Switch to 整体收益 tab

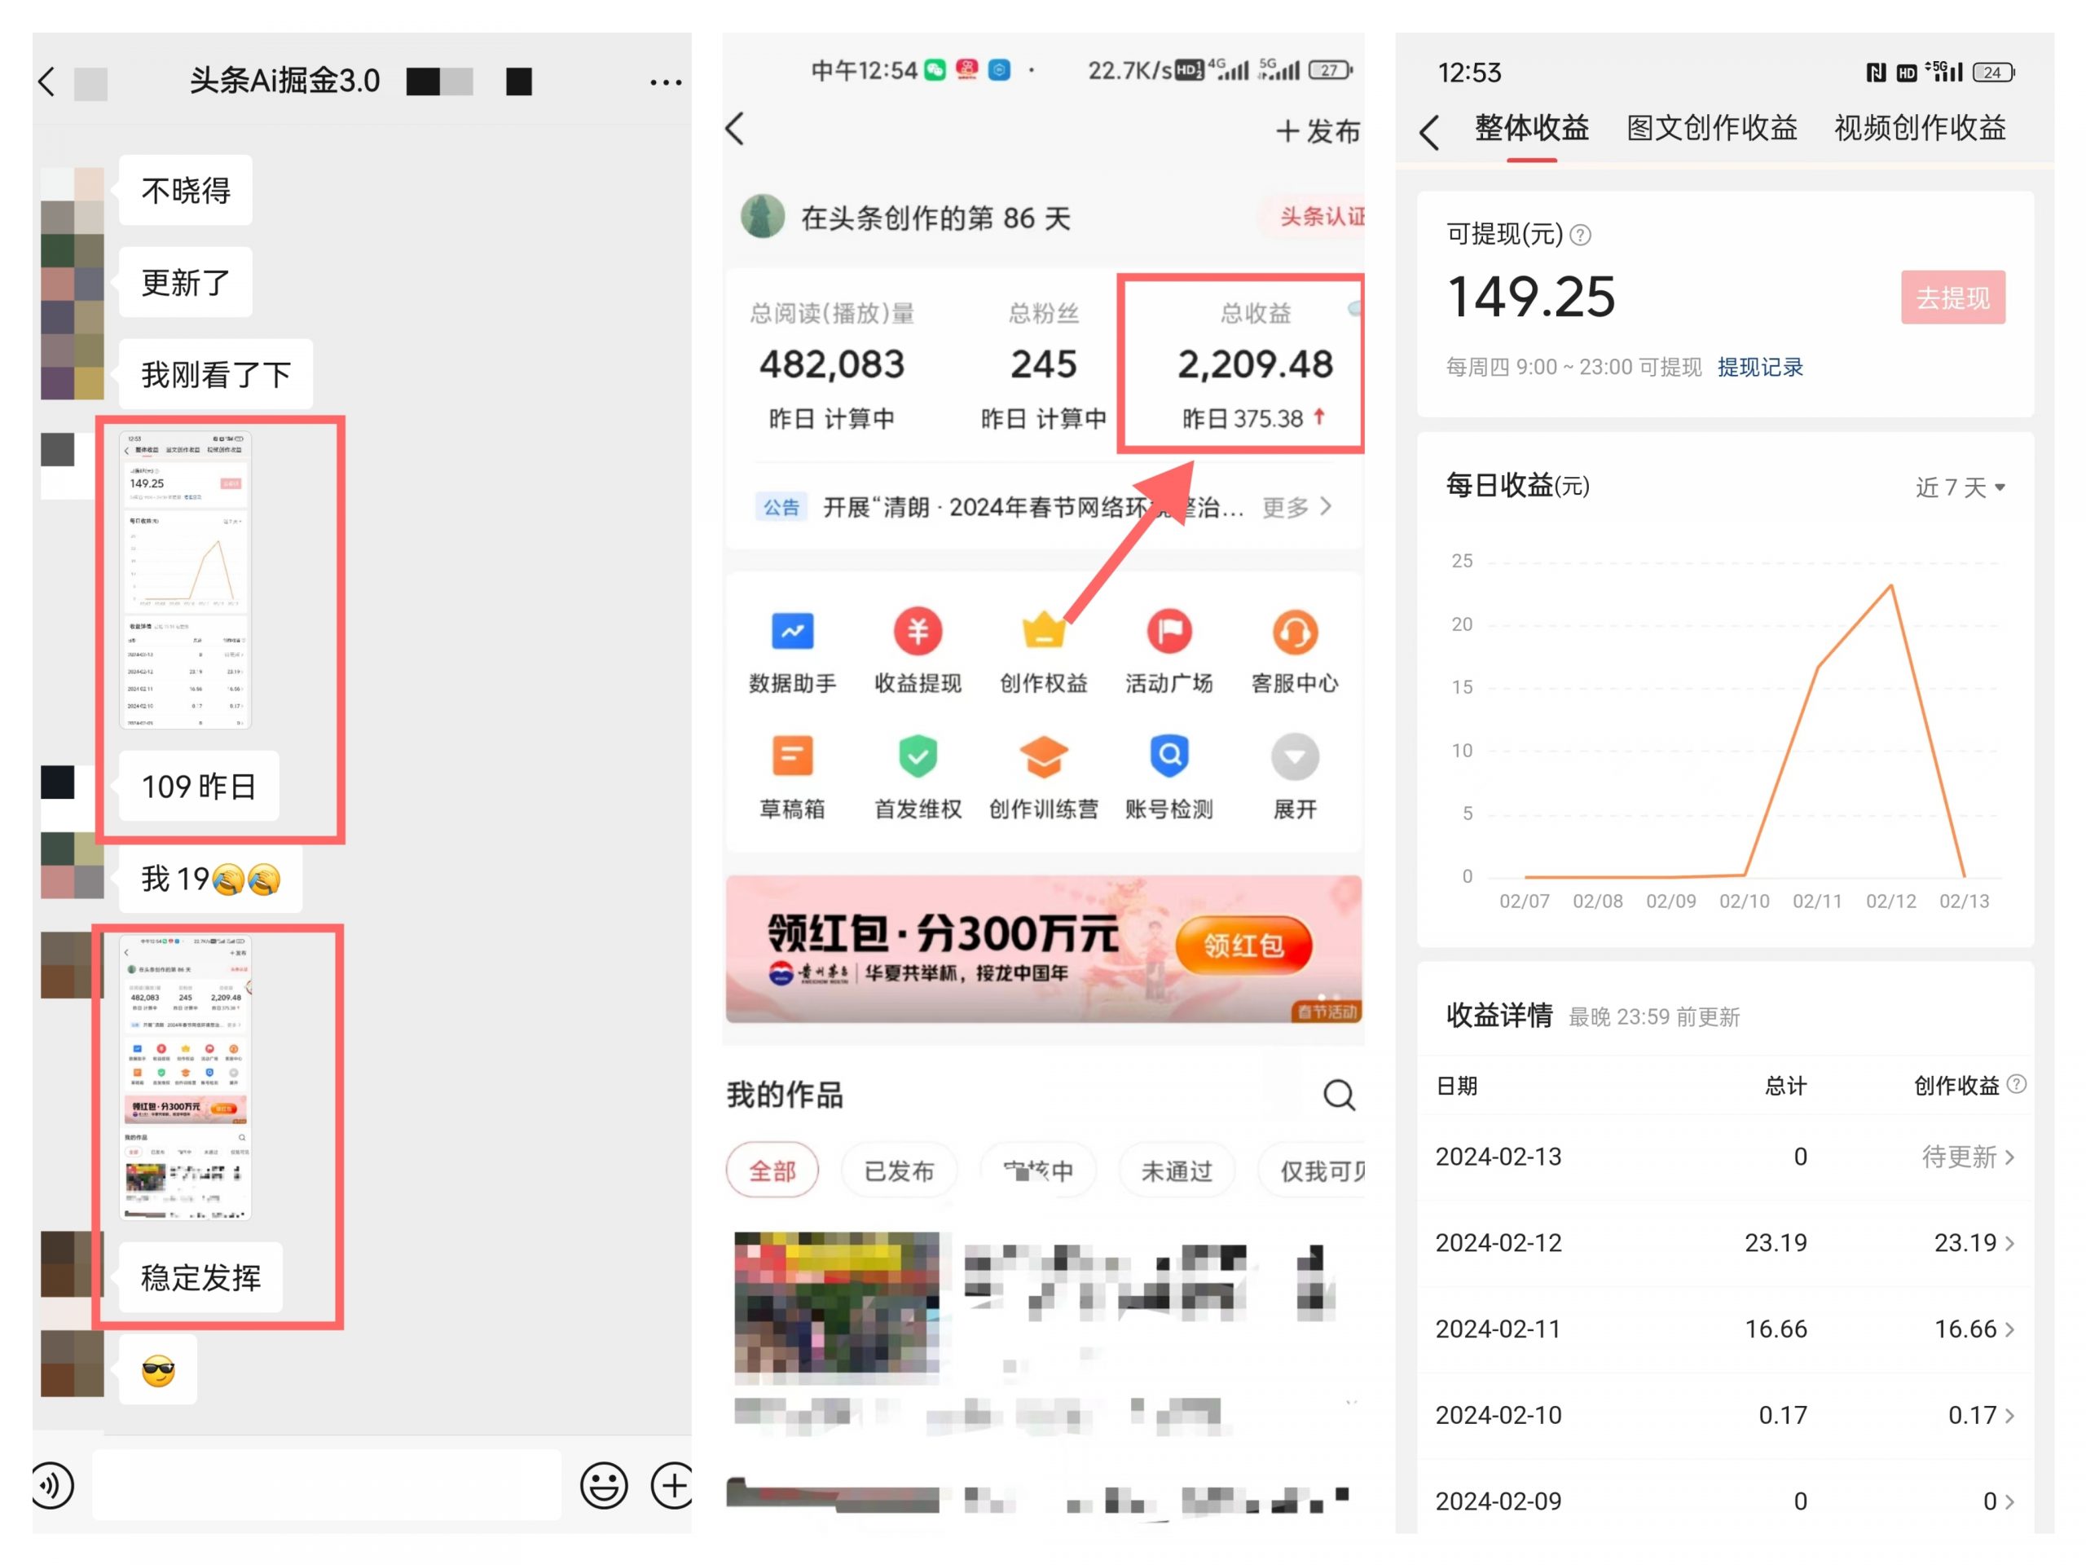pyautogui.click(x=1531, y=128)
